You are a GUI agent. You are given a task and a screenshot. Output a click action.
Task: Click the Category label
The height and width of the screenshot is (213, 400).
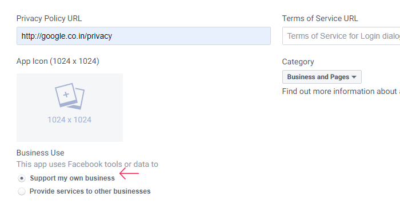tap(298, 62)
